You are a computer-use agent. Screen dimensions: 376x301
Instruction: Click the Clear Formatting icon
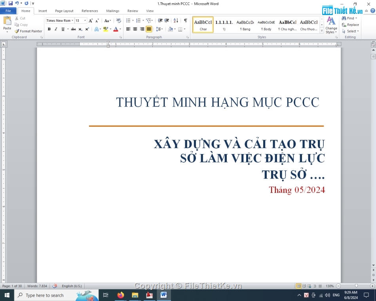(118, 21)
